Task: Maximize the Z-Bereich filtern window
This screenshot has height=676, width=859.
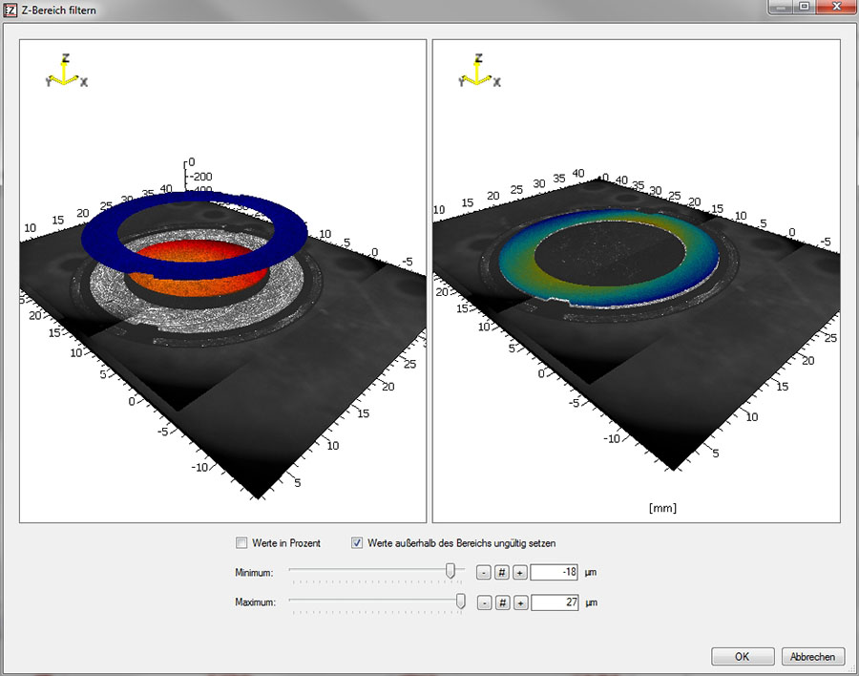Action: pos(805,7)
